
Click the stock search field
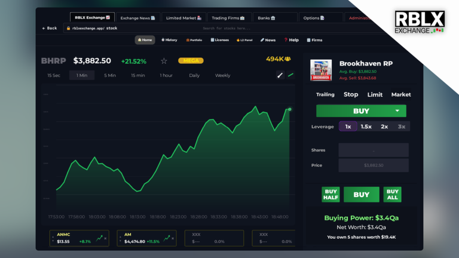click(227, 29)
